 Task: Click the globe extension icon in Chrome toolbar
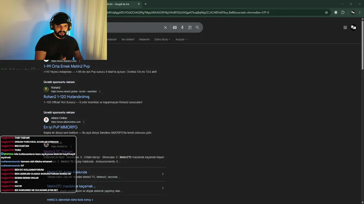pos(336,12)
